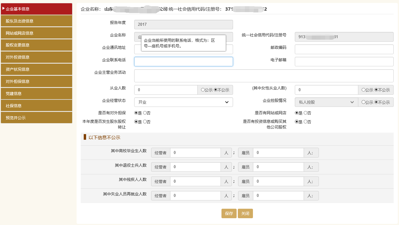
Task: Choose 否 for 是否有网站或网店
Action: [x=305, y=113]
